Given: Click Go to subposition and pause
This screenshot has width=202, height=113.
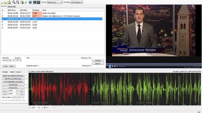Looking at the screenshot, I should 13,82.
